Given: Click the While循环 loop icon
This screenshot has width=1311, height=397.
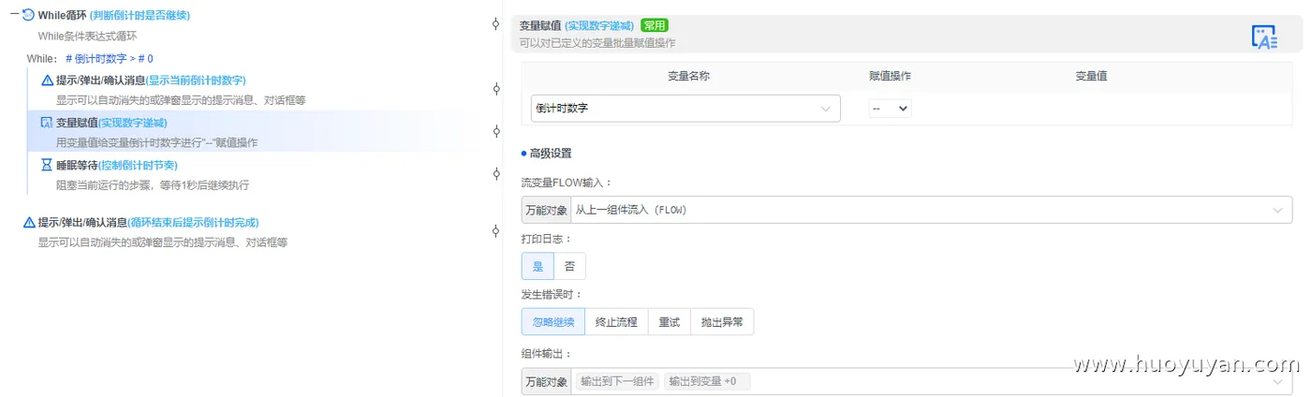Looking at the screenshot, I should [28, 15].
